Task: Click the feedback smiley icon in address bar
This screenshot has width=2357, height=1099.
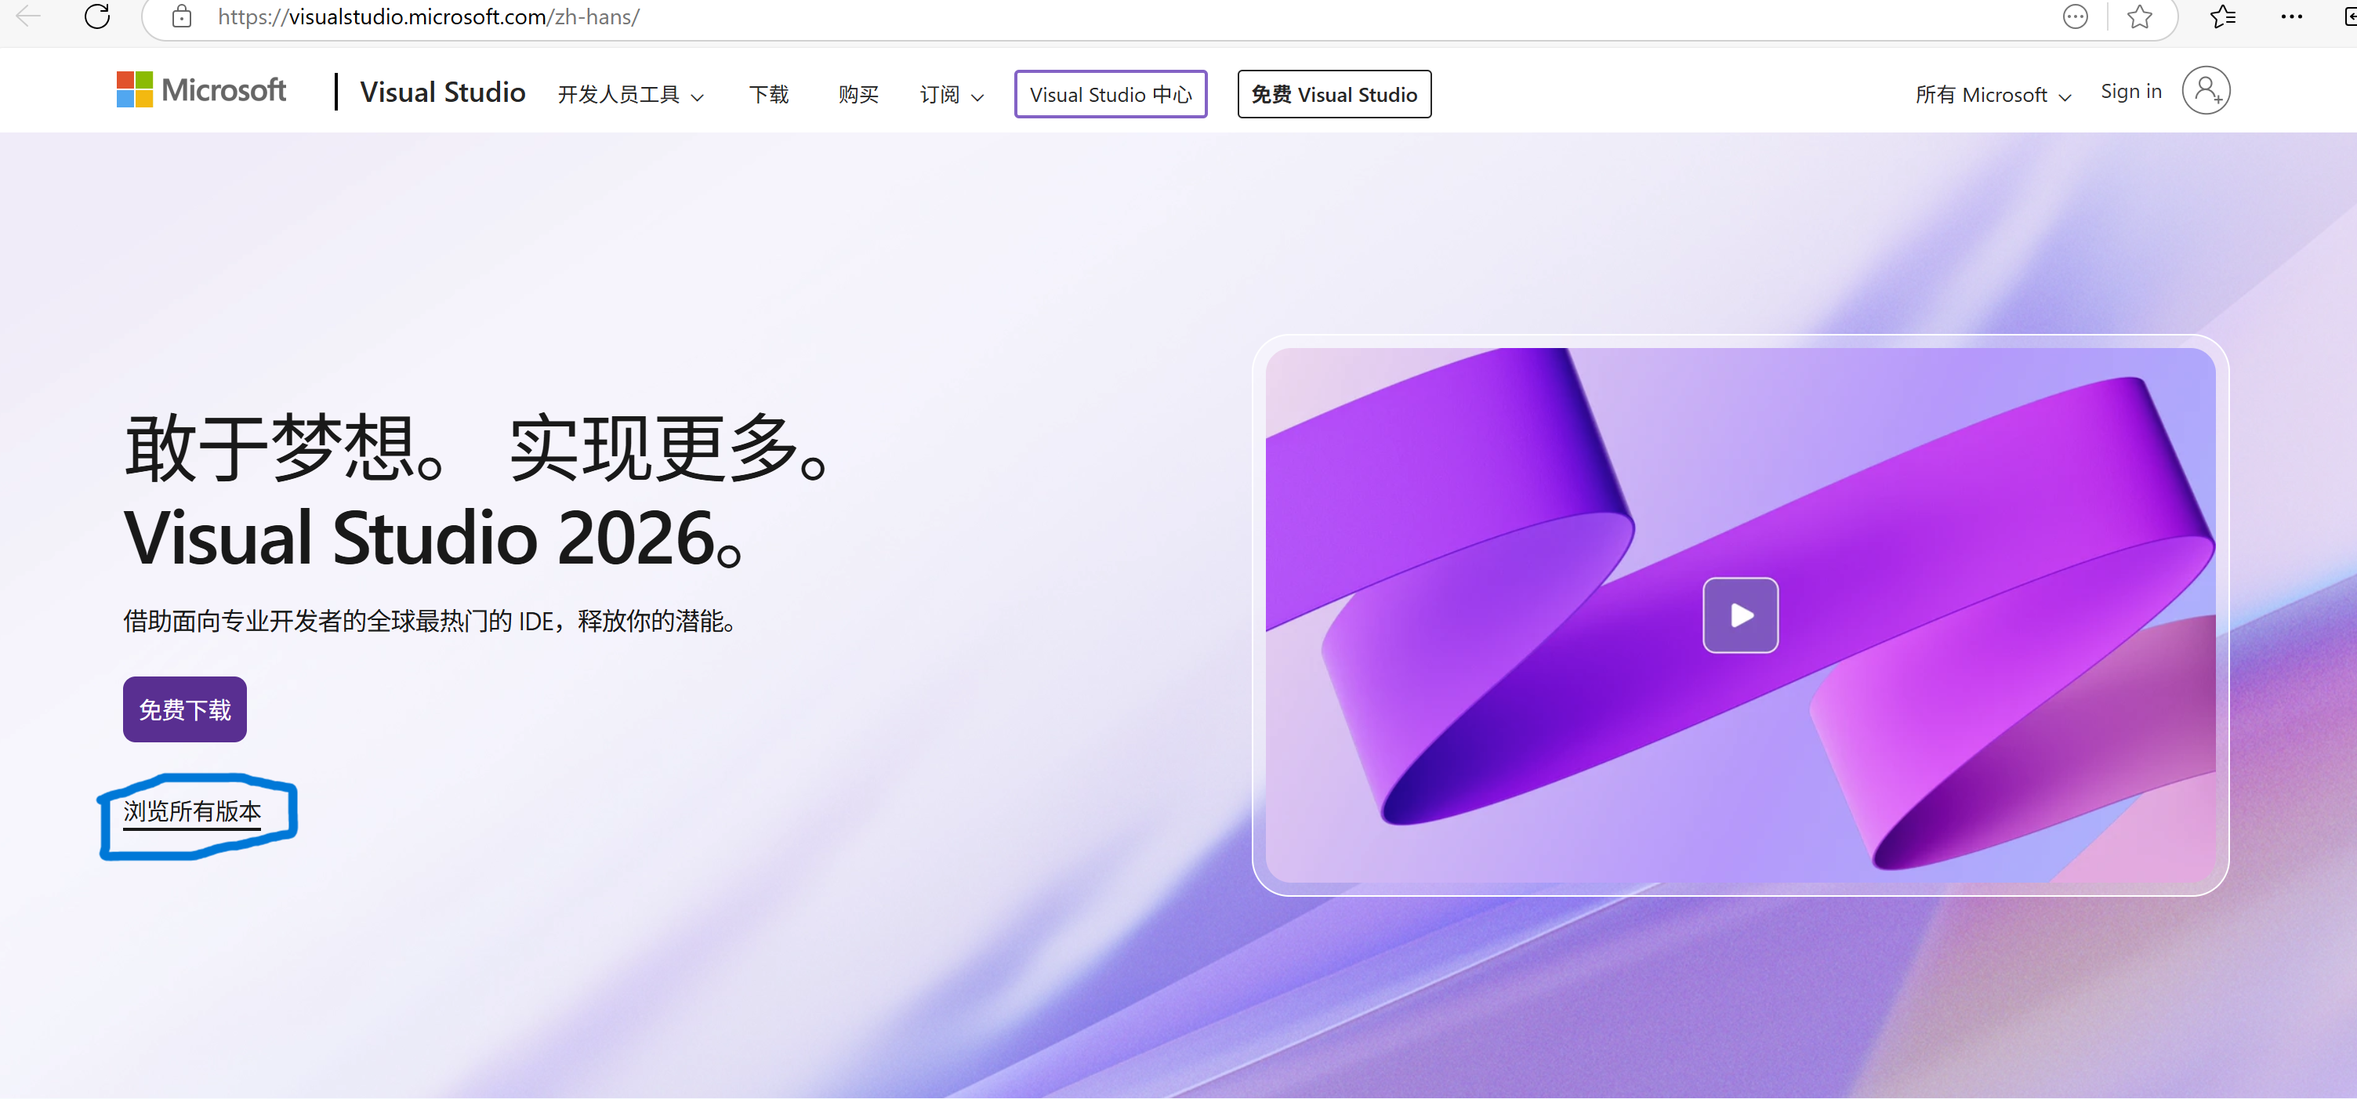Action: click(2075, 16)
